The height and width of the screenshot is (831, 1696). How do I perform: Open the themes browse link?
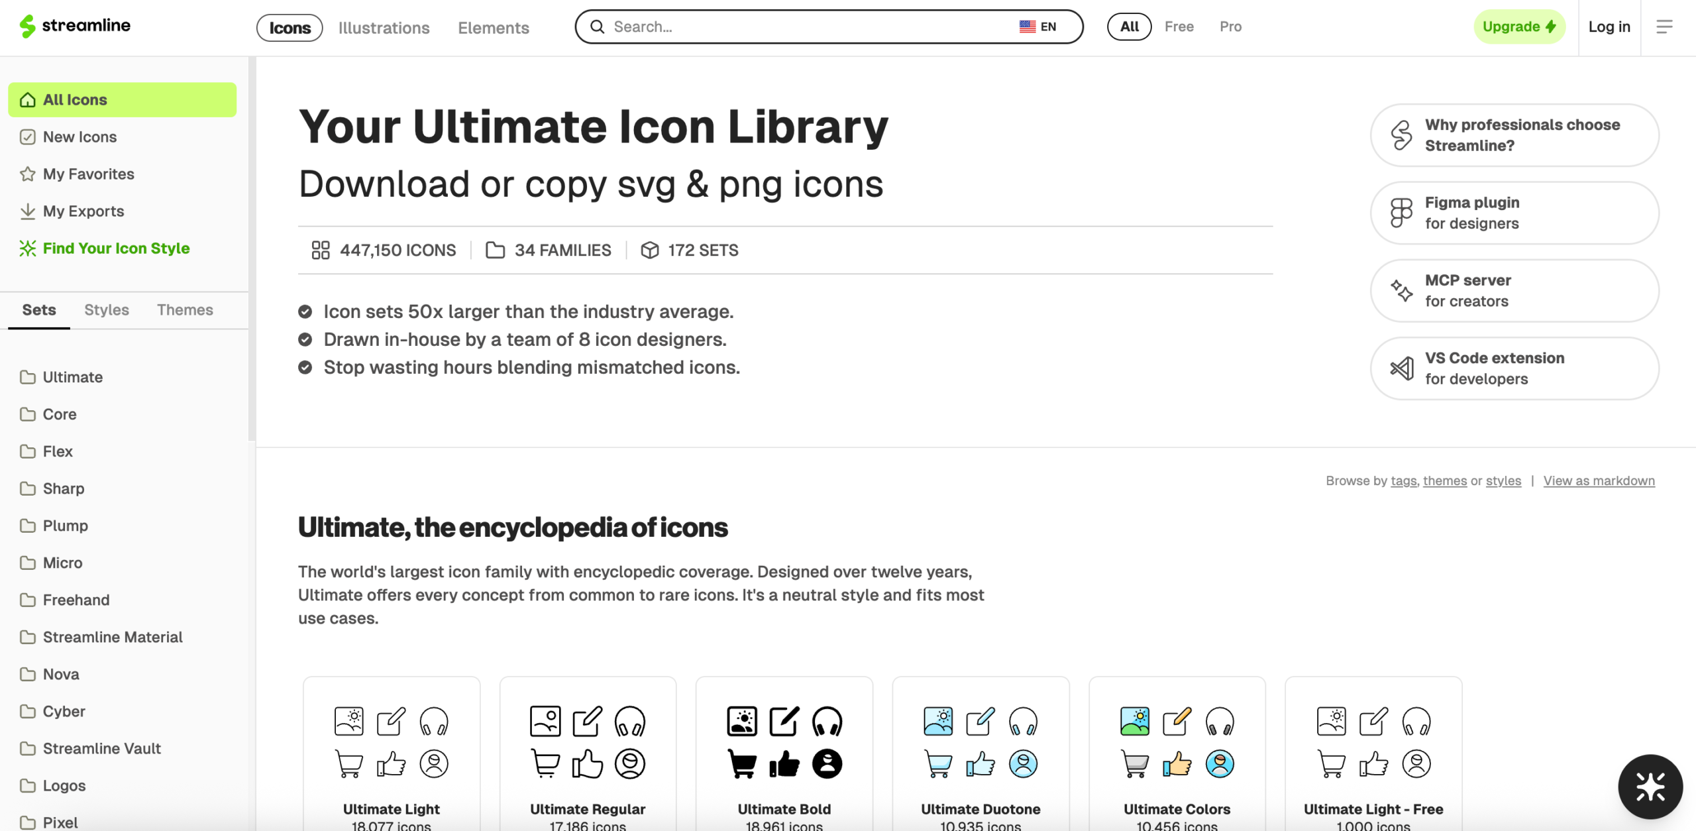click(x=1444, y=480)
